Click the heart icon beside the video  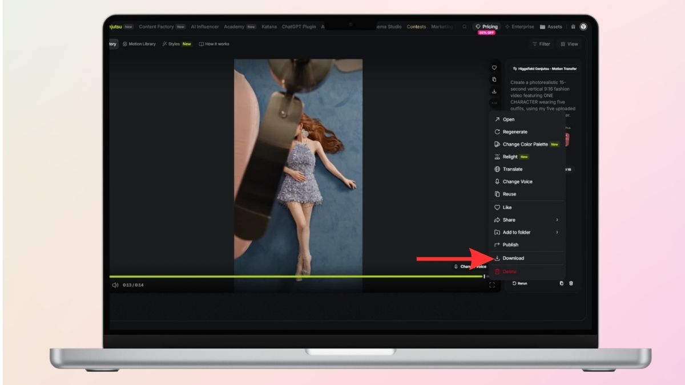(x=494, y=67)
